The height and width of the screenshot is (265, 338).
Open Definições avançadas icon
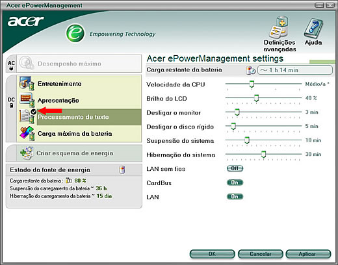[x=279, y=28]
